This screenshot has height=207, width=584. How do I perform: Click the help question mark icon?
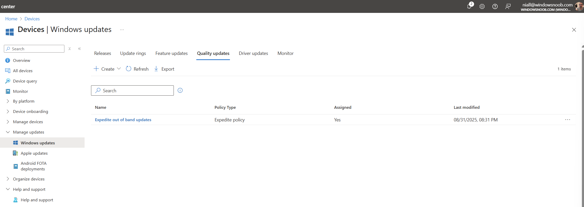tap(495, 6)
